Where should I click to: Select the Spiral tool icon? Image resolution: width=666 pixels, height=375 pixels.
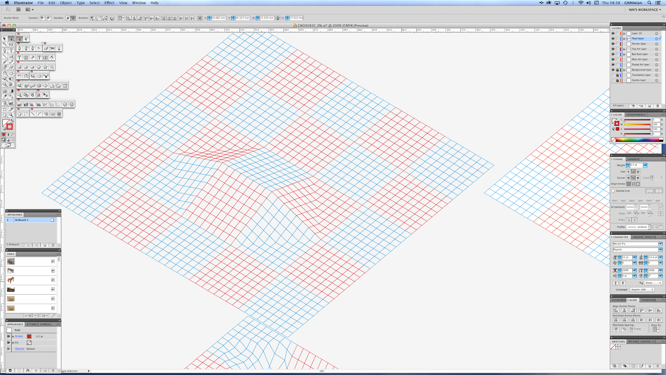pos(46,114)
